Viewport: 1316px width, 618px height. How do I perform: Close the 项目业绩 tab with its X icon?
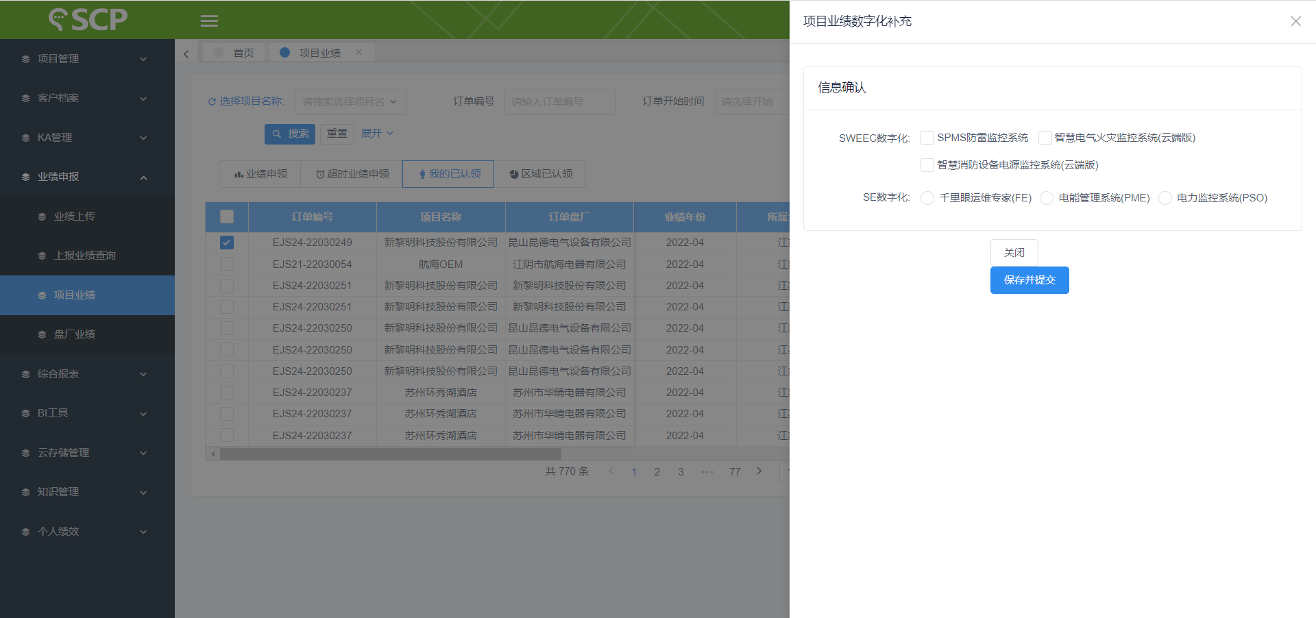[358, 52]
